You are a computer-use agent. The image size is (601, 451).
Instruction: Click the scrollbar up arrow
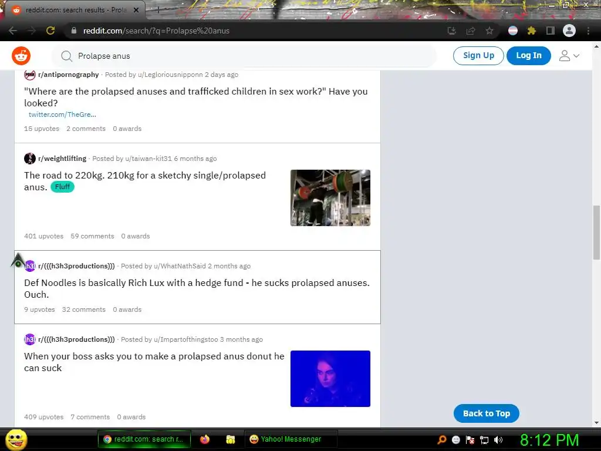596,46
